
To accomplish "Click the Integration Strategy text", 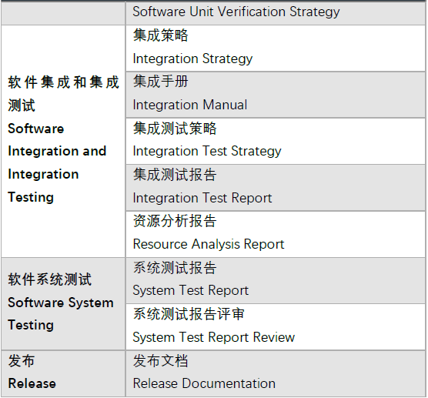I will click(192, 59).
